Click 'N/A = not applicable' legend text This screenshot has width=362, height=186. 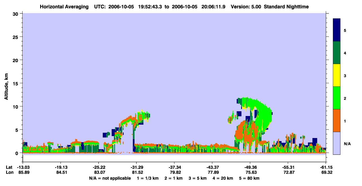coord(110,178)
